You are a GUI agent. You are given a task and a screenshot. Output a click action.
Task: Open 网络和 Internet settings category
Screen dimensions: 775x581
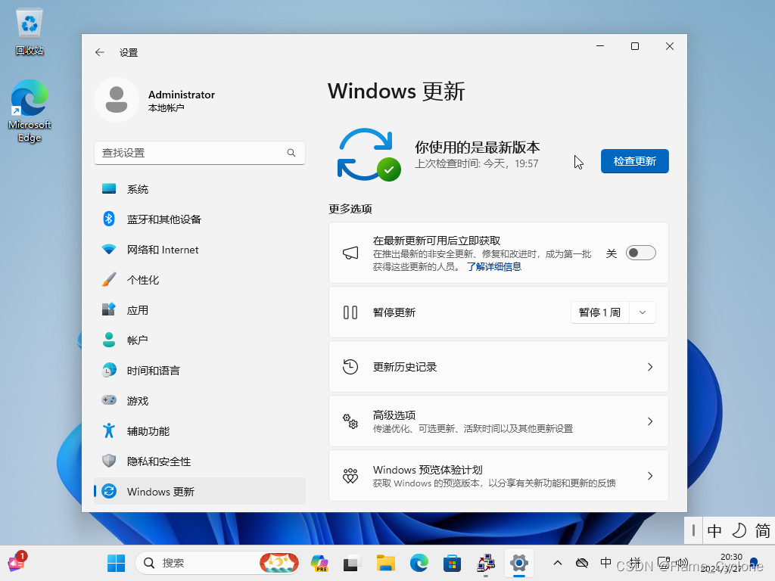coord(200,250)
